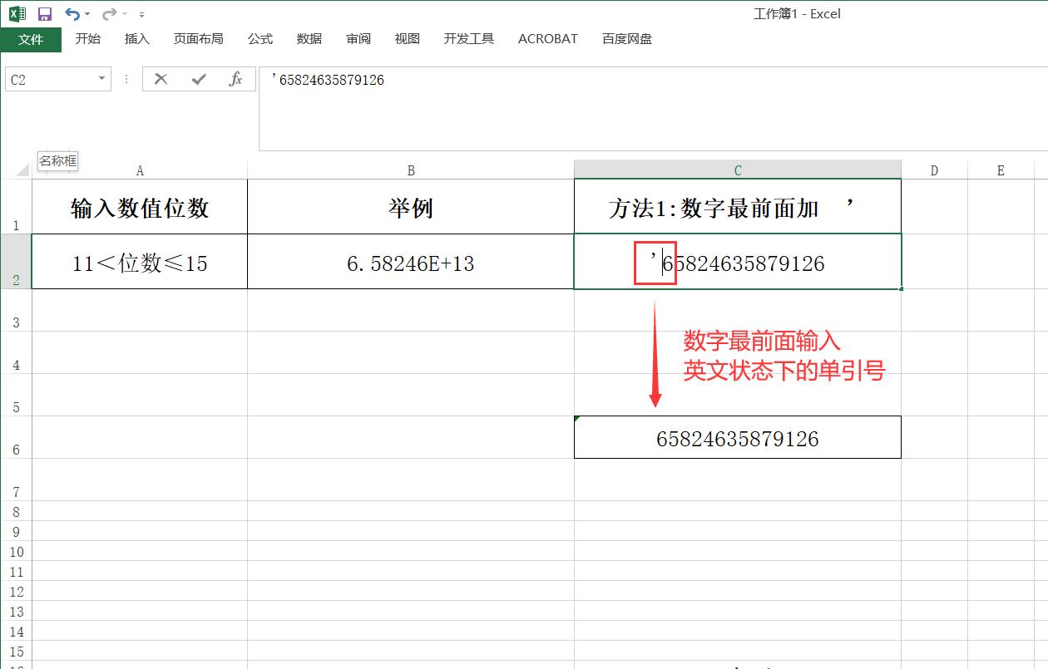Switch to the 百度网盘 ribbon tab
Image resolution: width=1048 pixels, height=669 pixels.
(x=627, y=39)
